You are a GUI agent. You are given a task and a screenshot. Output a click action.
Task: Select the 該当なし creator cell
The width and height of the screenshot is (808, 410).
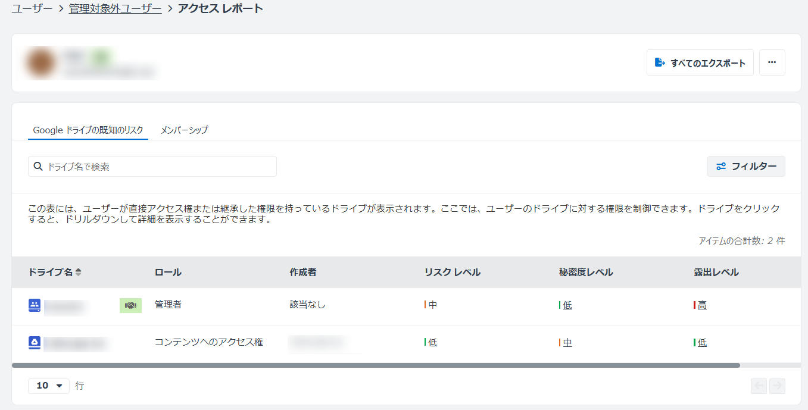(x=307, y=305)
